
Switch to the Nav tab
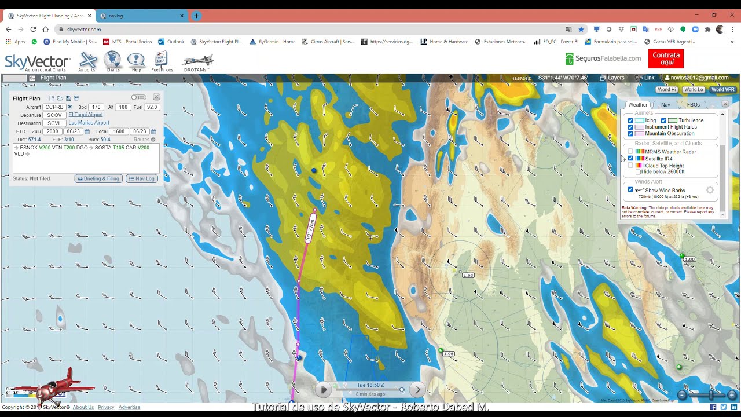(666, 105)
